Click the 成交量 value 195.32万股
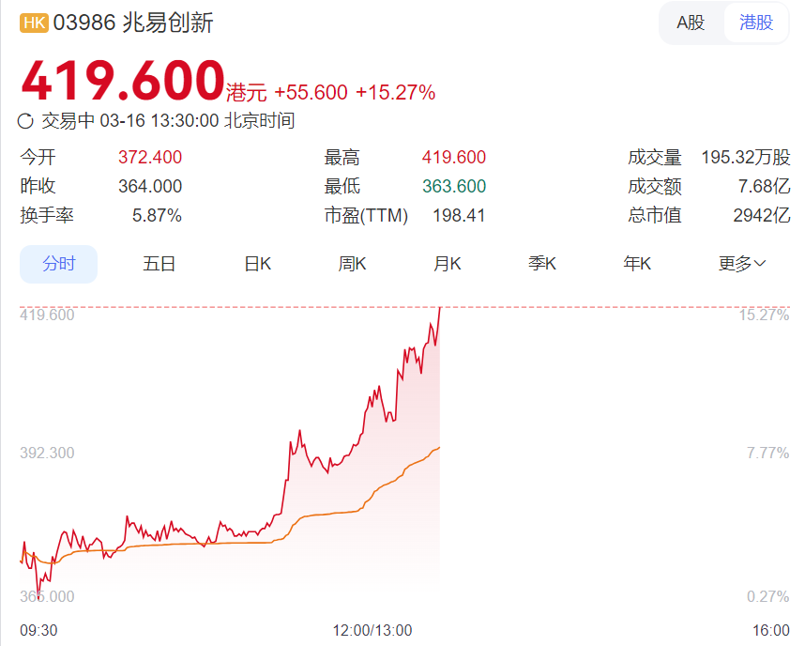The height and width of the screenshot is (646, 805). click(745, 158)
